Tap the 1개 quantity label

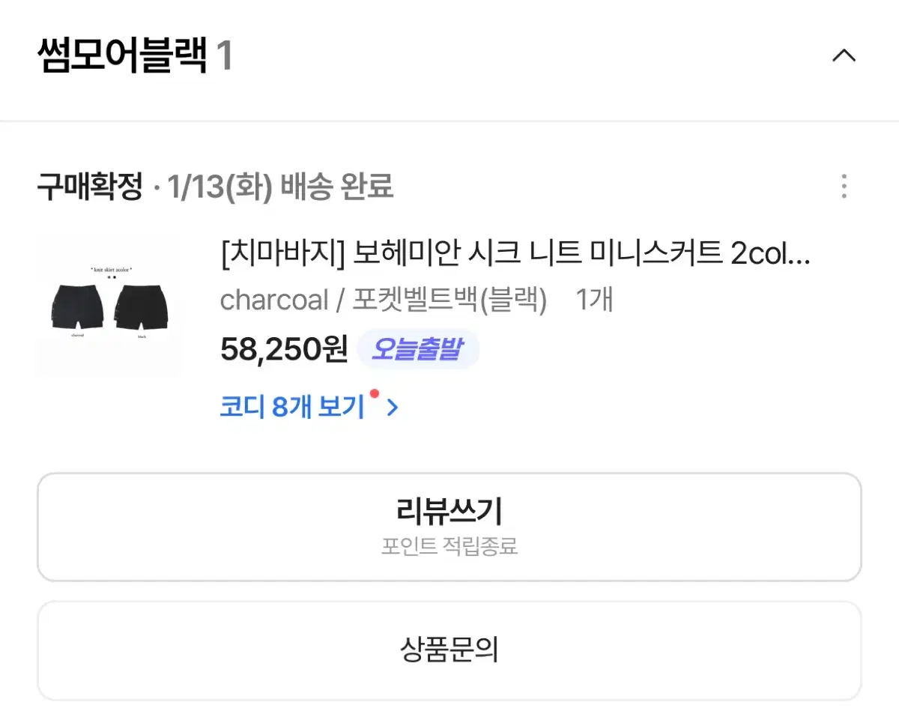pyautogui.click(x=594, y=300)
